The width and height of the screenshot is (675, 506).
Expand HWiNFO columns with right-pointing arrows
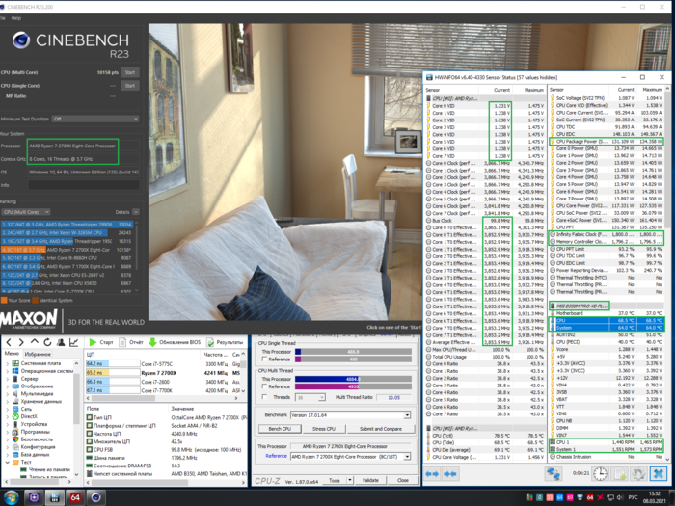click(x=432, y=474)
